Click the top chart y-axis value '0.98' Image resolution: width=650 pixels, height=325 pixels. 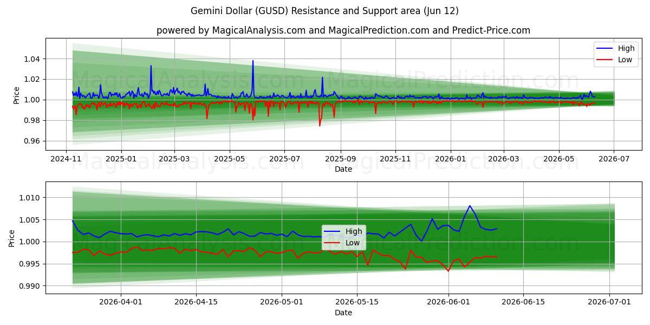click(x=32, y=120)
